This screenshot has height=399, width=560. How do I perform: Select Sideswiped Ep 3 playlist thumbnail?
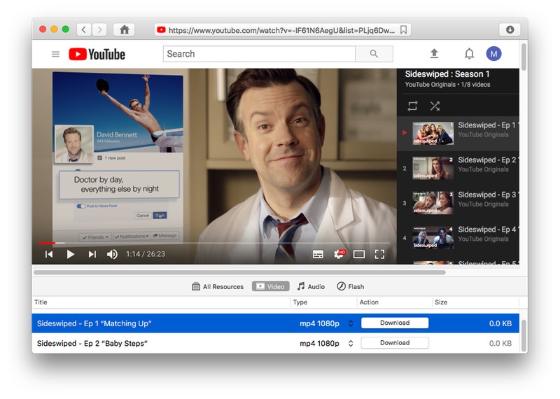433,202
